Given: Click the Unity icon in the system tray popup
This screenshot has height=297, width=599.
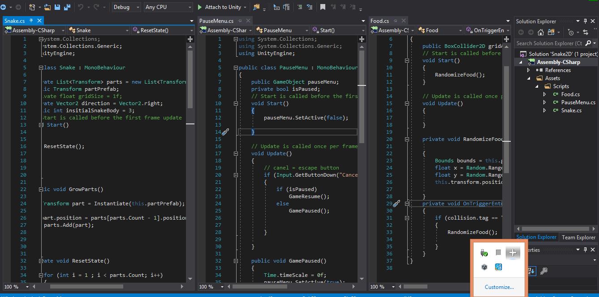Looking at the screenshot, I should point(484,267).
